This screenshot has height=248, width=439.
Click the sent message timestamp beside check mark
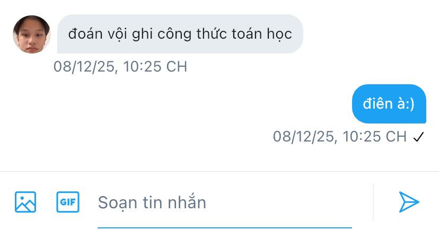coord(340,137)
